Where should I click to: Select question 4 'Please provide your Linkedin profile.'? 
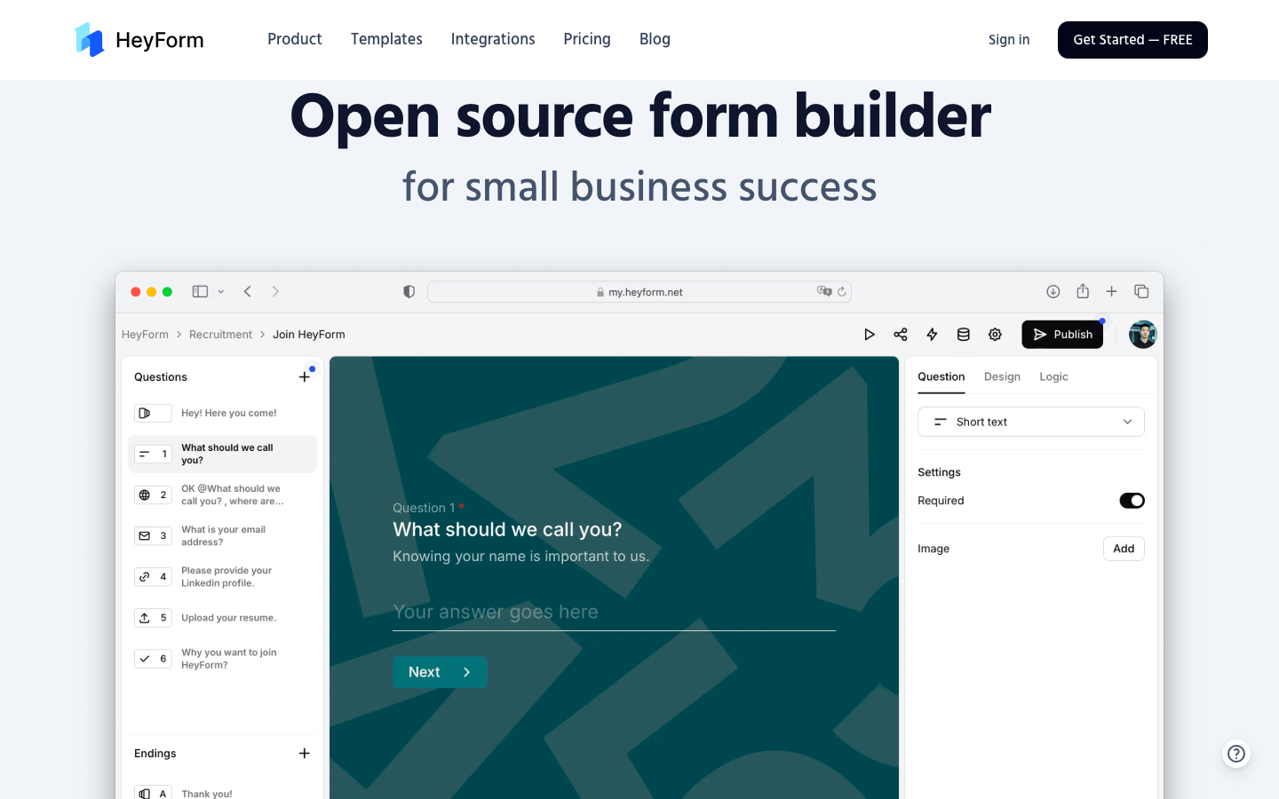pos(222,576)
